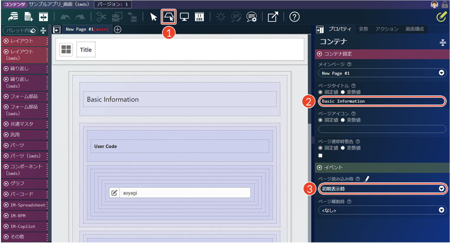
Task: Collapse the コンテナ設定 section
Action: 320,54
